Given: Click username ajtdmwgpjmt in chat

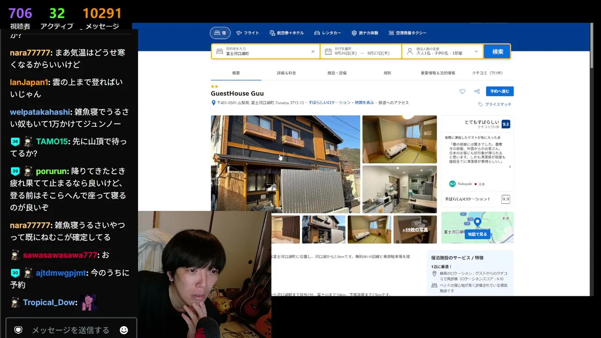Looking at the screenshot, I should point(61,273).
